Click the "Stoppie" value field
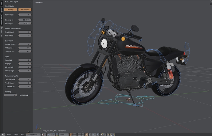This screenshot has width=212, height=136. tap(25, 51)
